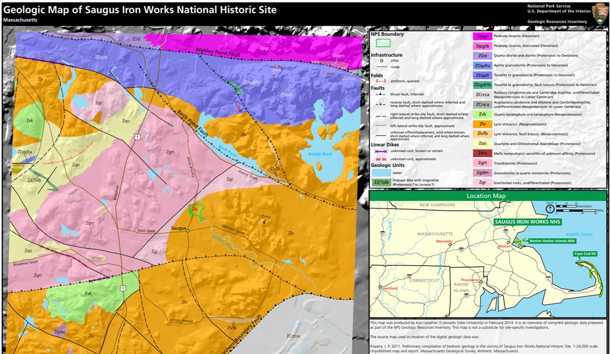Click the Interstate 93 shield near Boston
Image resolution: width=611 pixels, height=354 pixels.
click(505, 232)
